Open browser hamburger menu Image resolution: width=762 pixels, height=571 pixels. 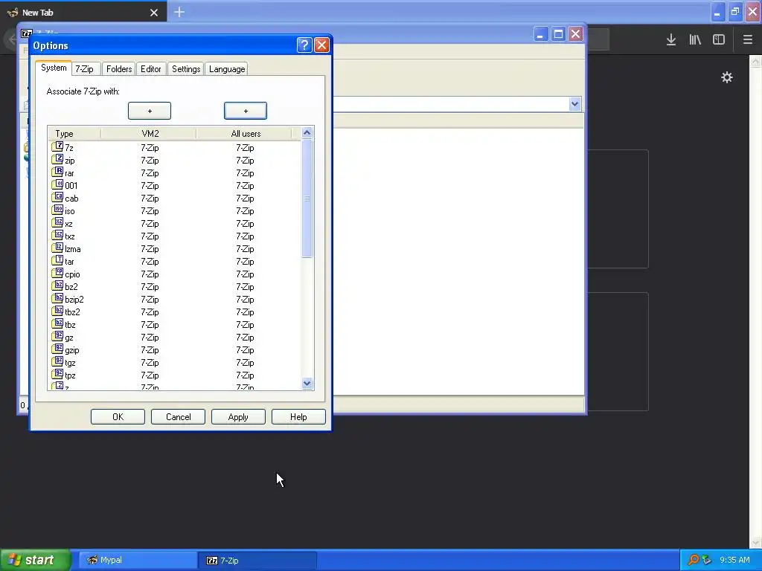point(747,39)
